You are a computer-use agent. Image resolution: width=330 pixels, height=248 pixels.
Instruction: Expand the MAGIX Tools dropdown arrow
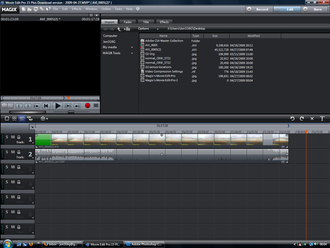tap(132, 53)
